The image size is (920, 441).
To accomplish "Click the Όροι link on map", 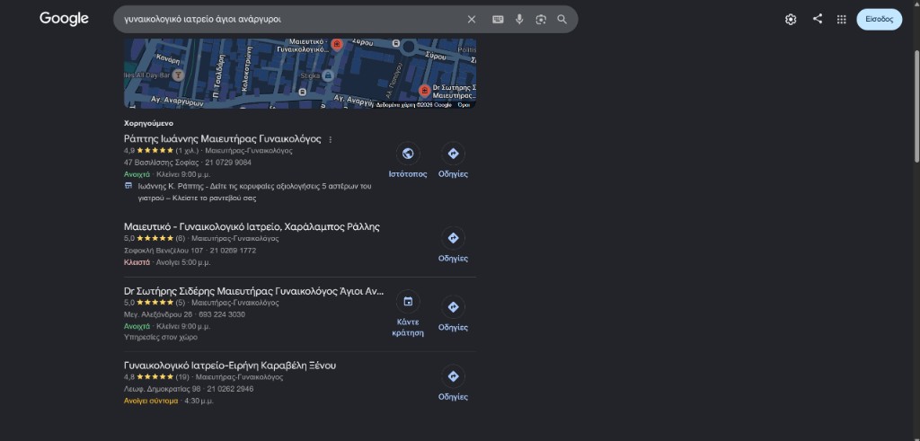I will 464,105.
